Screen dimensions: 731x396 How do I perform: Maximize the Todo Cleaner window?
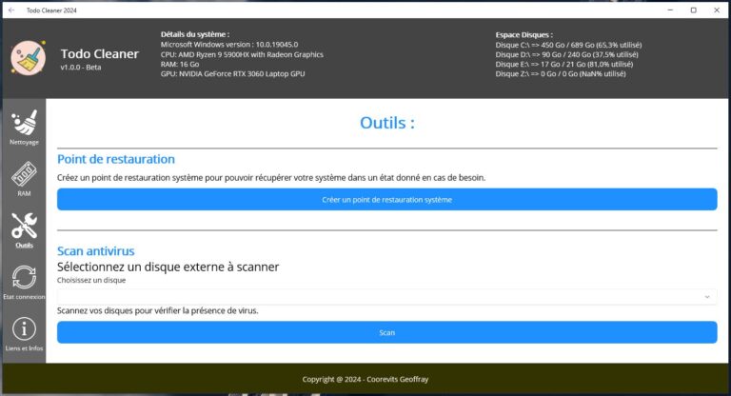(x=693, y=10)
